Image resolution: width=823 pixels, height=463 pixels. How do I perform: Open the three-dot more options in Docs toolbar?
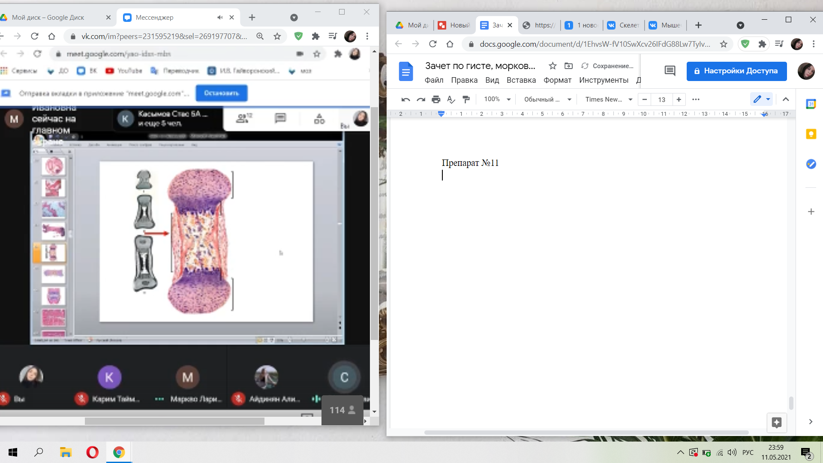coord(696,99)
